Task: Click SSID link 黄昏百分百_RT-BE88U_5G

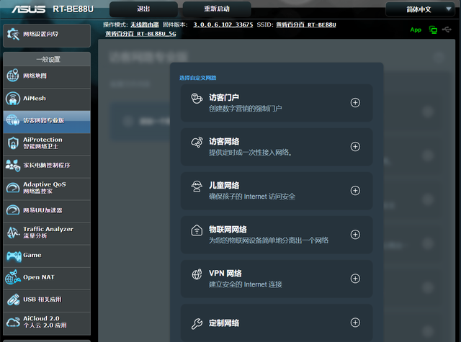Action: point(141,34)
